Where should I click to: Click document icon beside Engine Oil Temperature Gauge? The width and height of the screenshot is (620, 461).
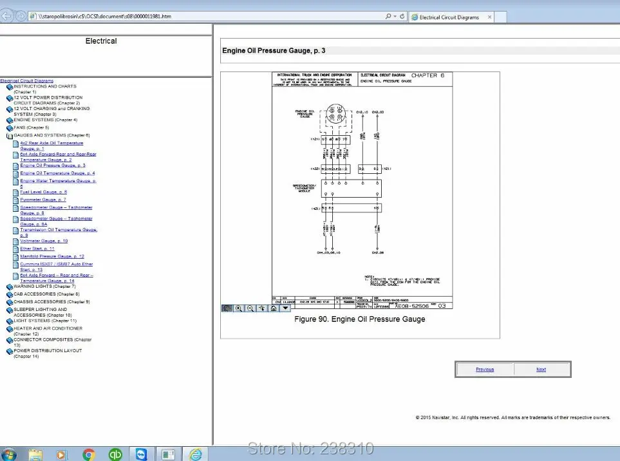point(16,174)
